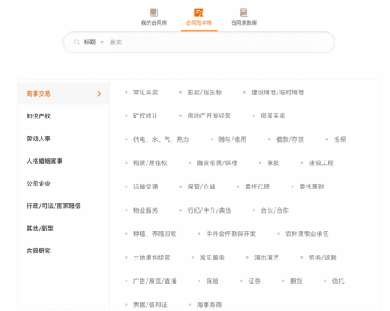The image size is (390, 311).
Task: Open 常见买卖 contract templates
Action: (146, 92)
